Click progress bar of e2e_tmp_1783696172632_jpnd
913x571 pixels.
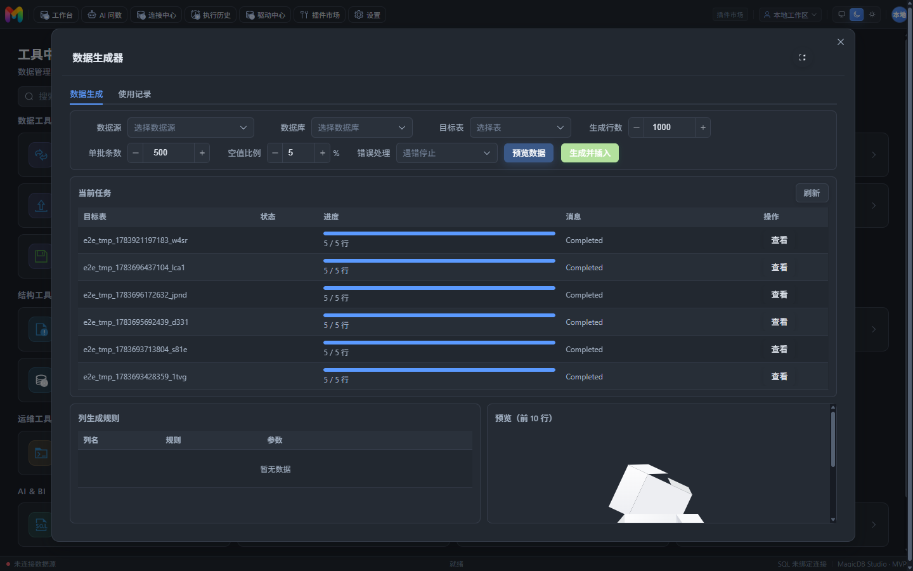tap(439, 288)
